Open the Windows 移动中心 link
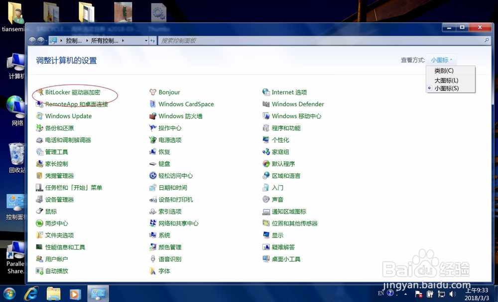The height and width of the screenshot is (302, 498). [x=297, y=116]
